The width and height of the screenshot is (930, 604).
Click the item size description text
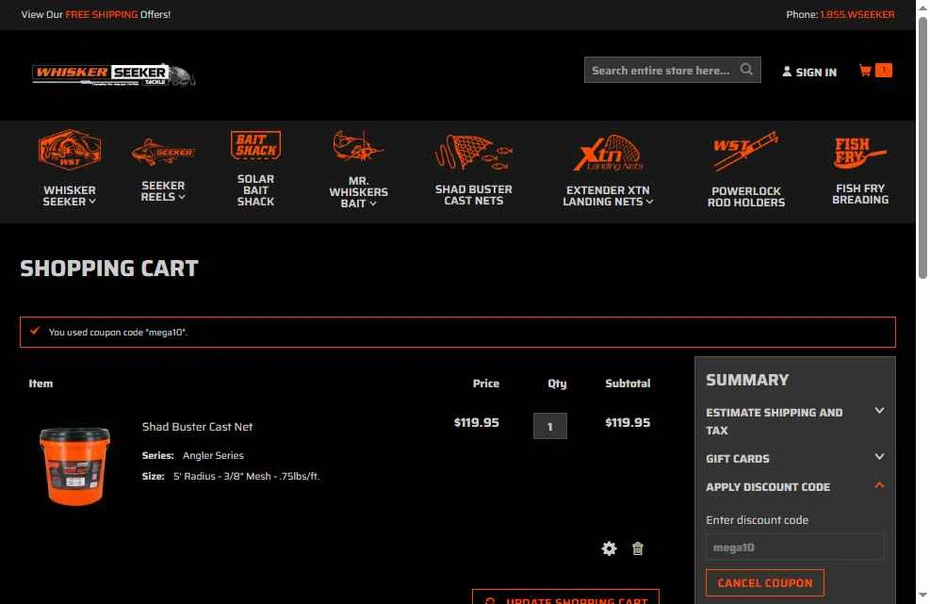pos(246,476)
